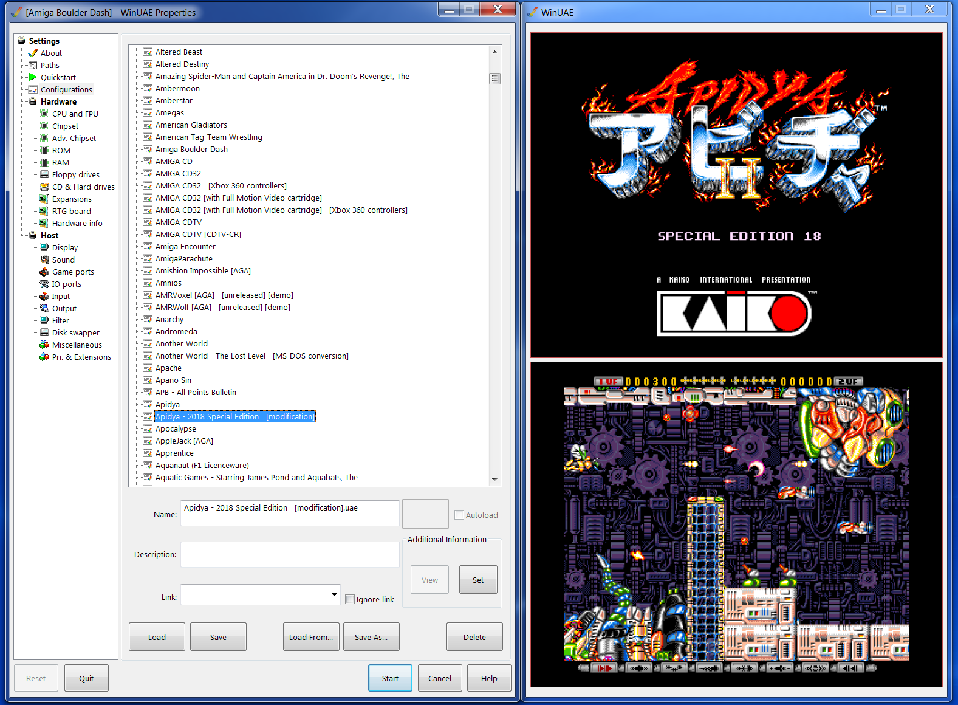
Task: Enable the Autoload checkbox
Action: click(459, 515)
